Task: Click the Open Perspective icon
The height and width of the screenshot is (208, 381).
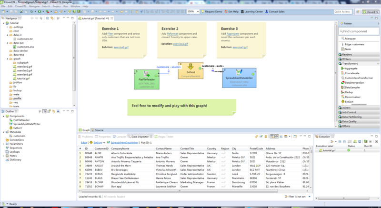Action: (358, 12)
